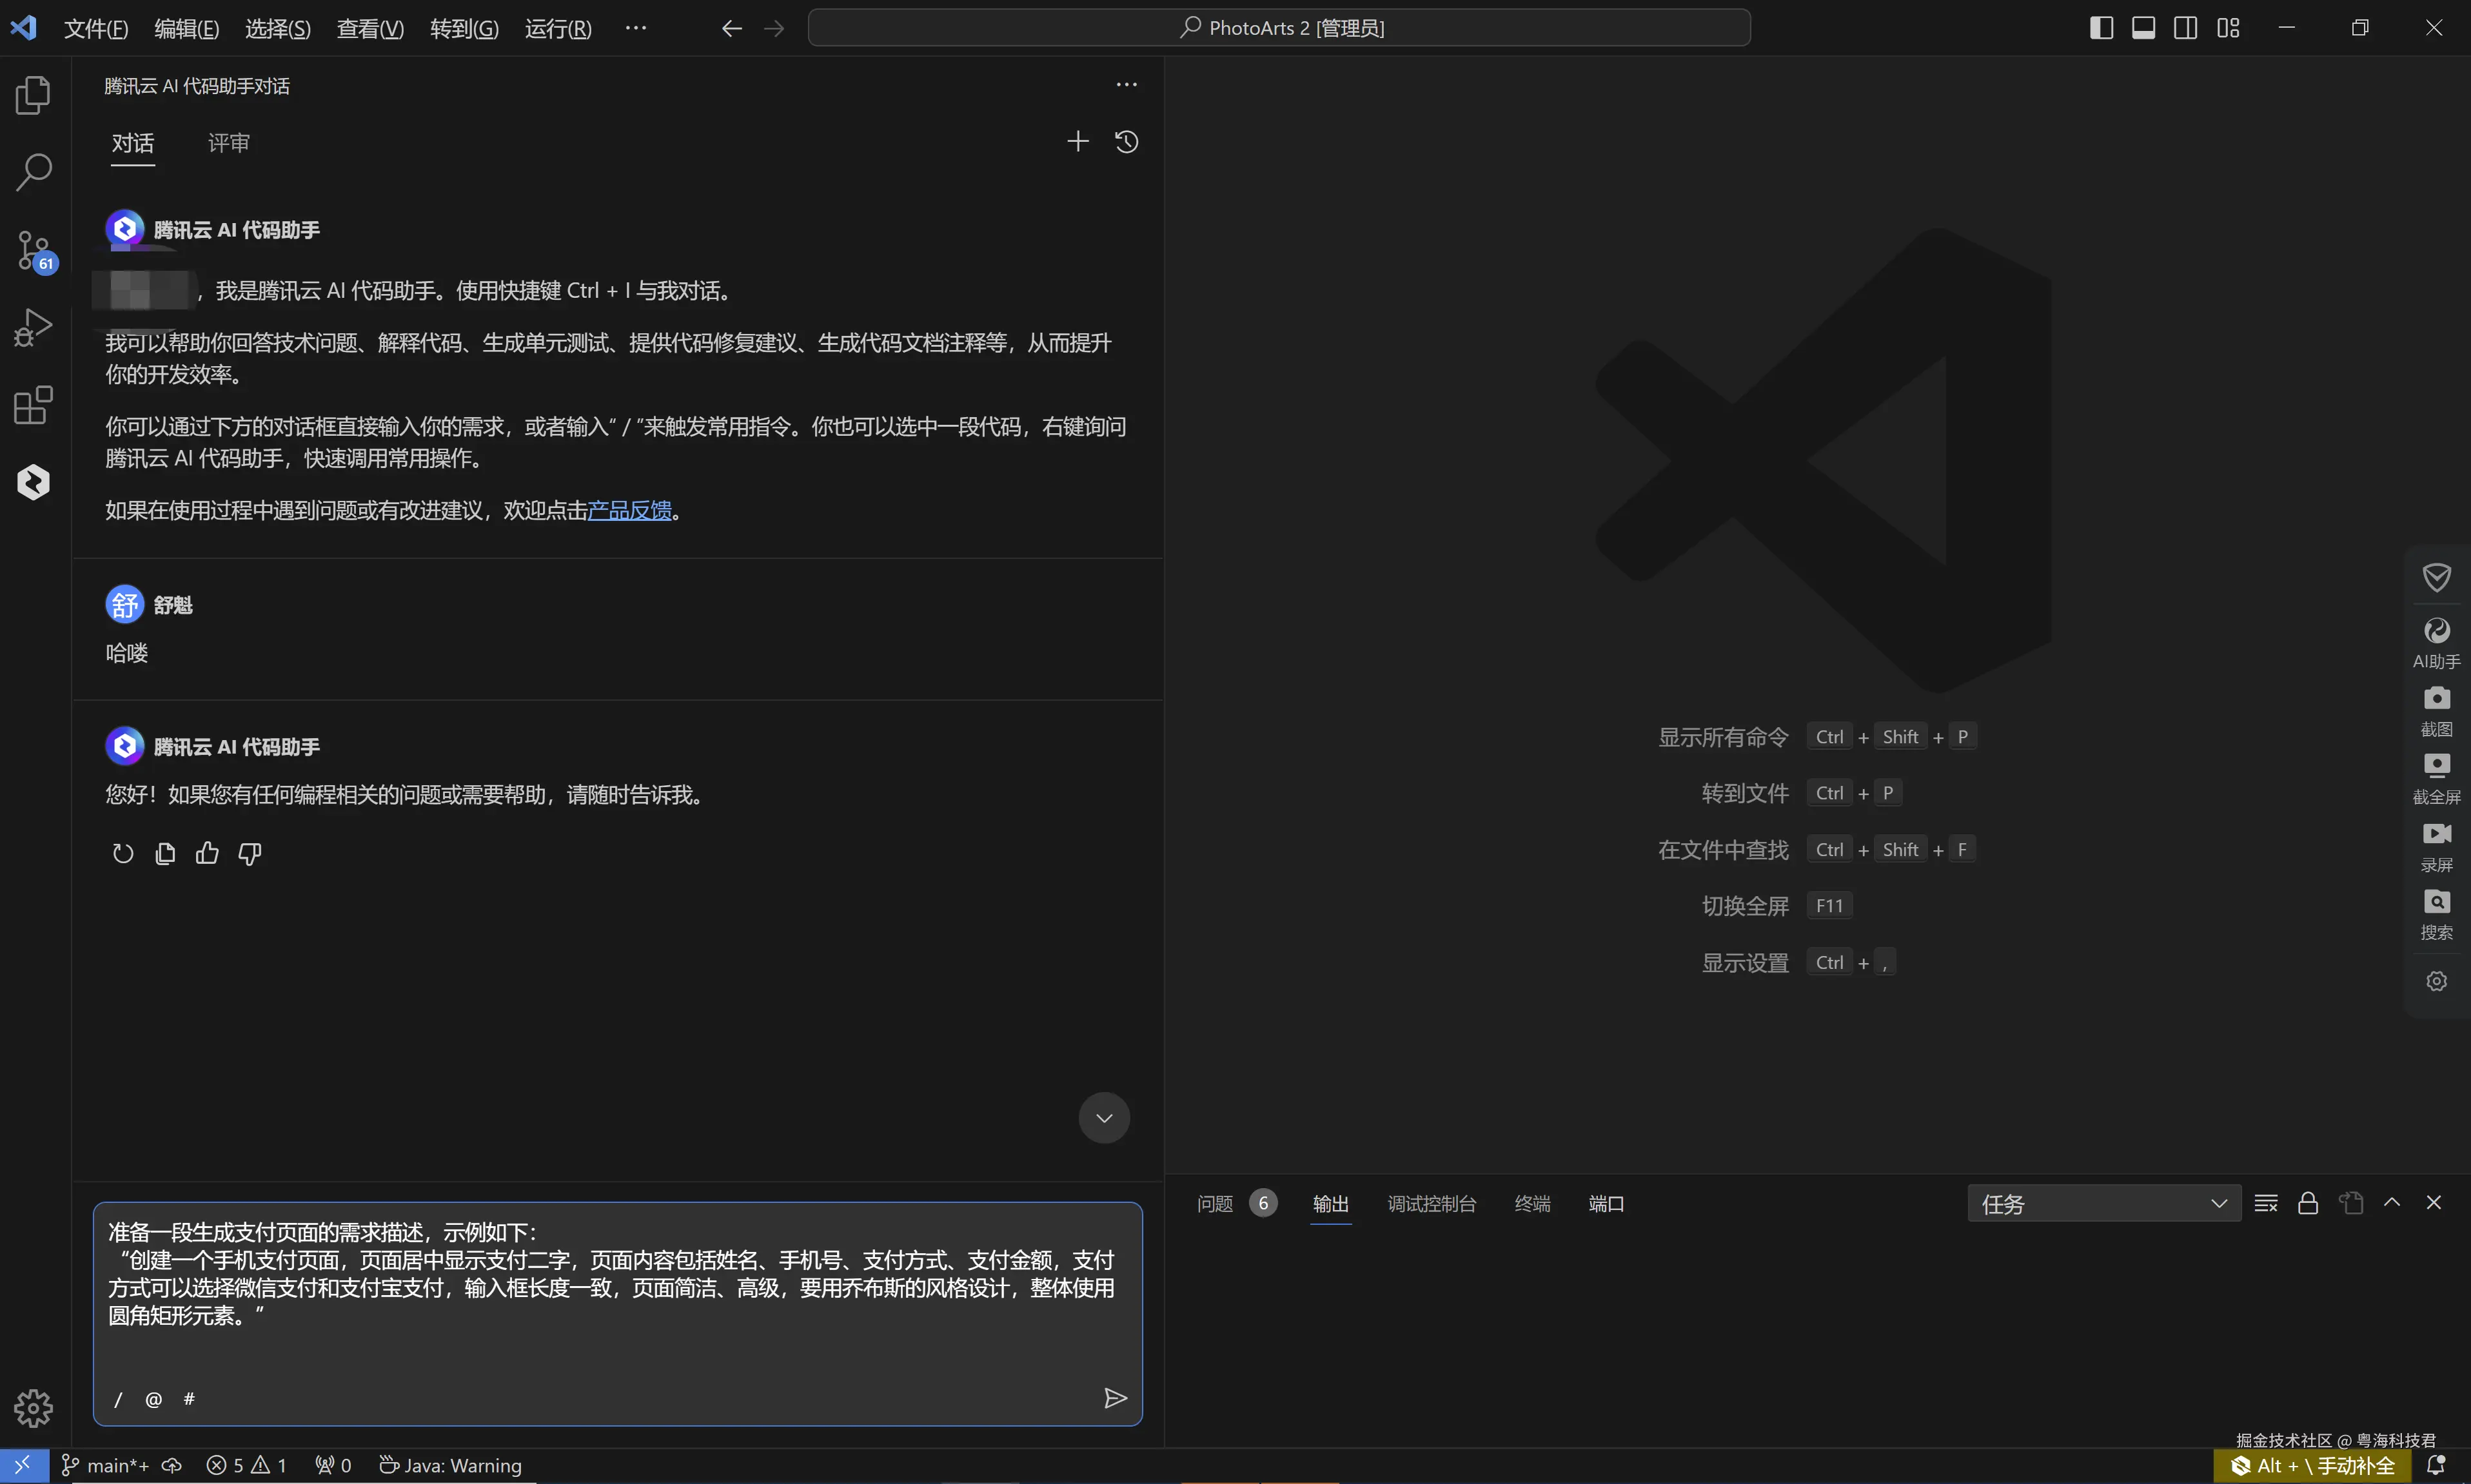This screenshot has height=1484, width=2471.
Task: Switch to the 评审 tab
Action: [x=229, y=143]
